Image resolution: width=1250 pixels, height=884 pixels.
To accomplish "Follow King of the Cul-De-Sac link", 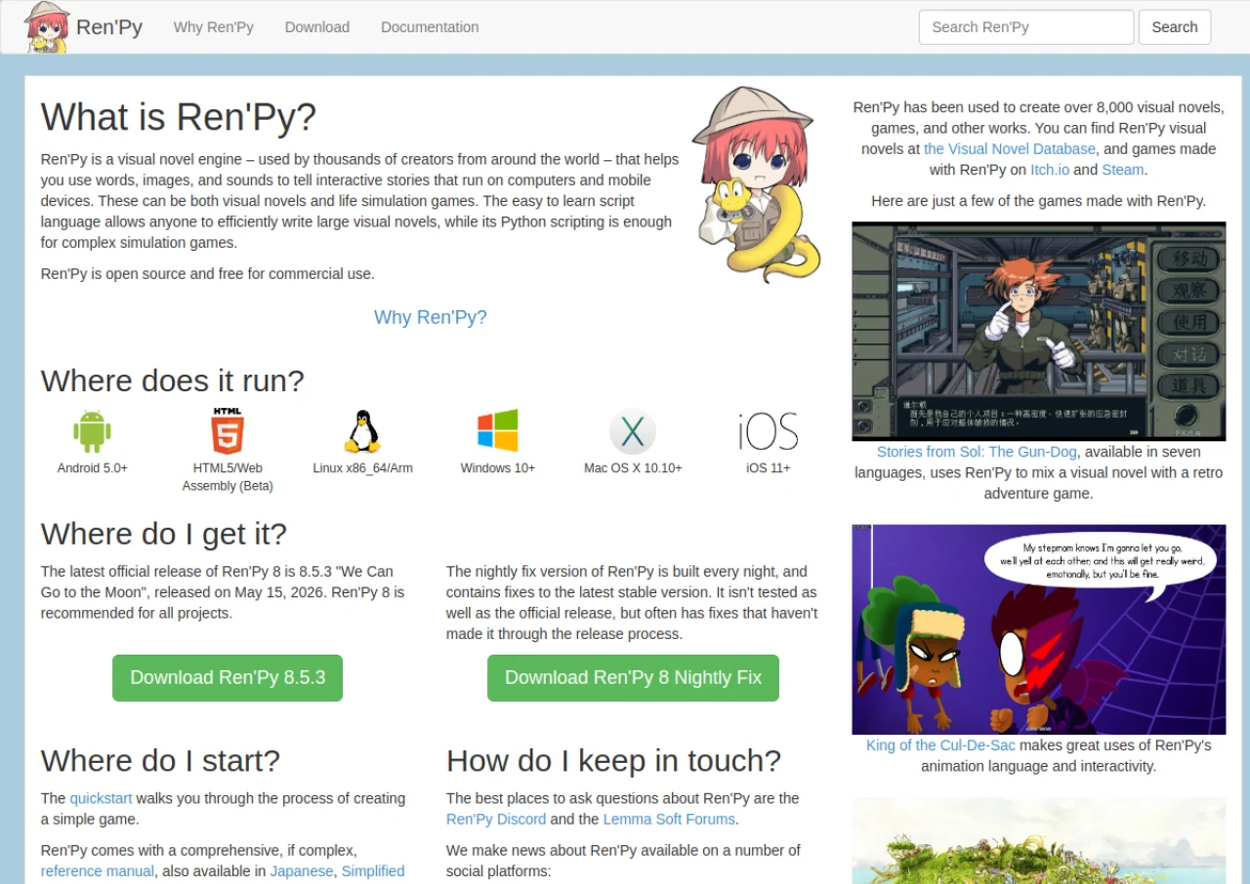I will tap(940, 745).
